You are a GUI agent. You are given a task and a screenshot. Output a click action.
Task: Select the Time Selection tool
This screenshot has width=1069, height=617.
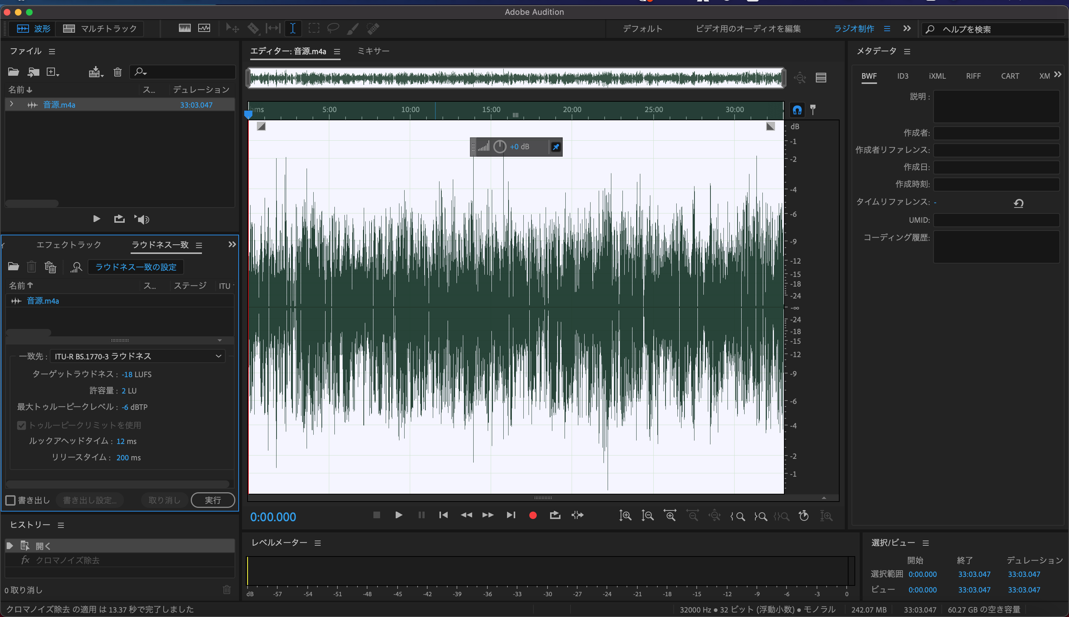point(292,28)
